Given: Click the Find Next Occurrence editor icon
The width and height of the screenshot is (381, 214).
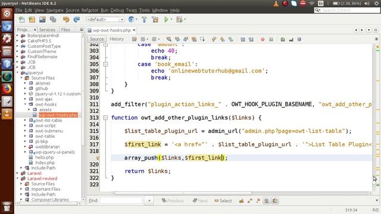Looking at the screenshot, I should point(186,39).
